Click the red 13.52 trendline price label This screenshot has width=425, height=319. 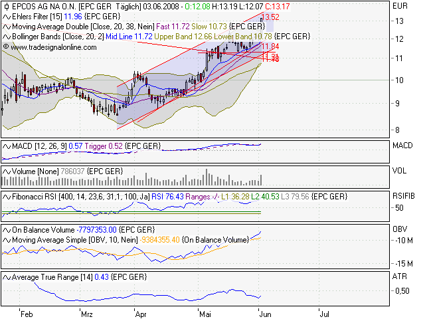pos(270,17)
